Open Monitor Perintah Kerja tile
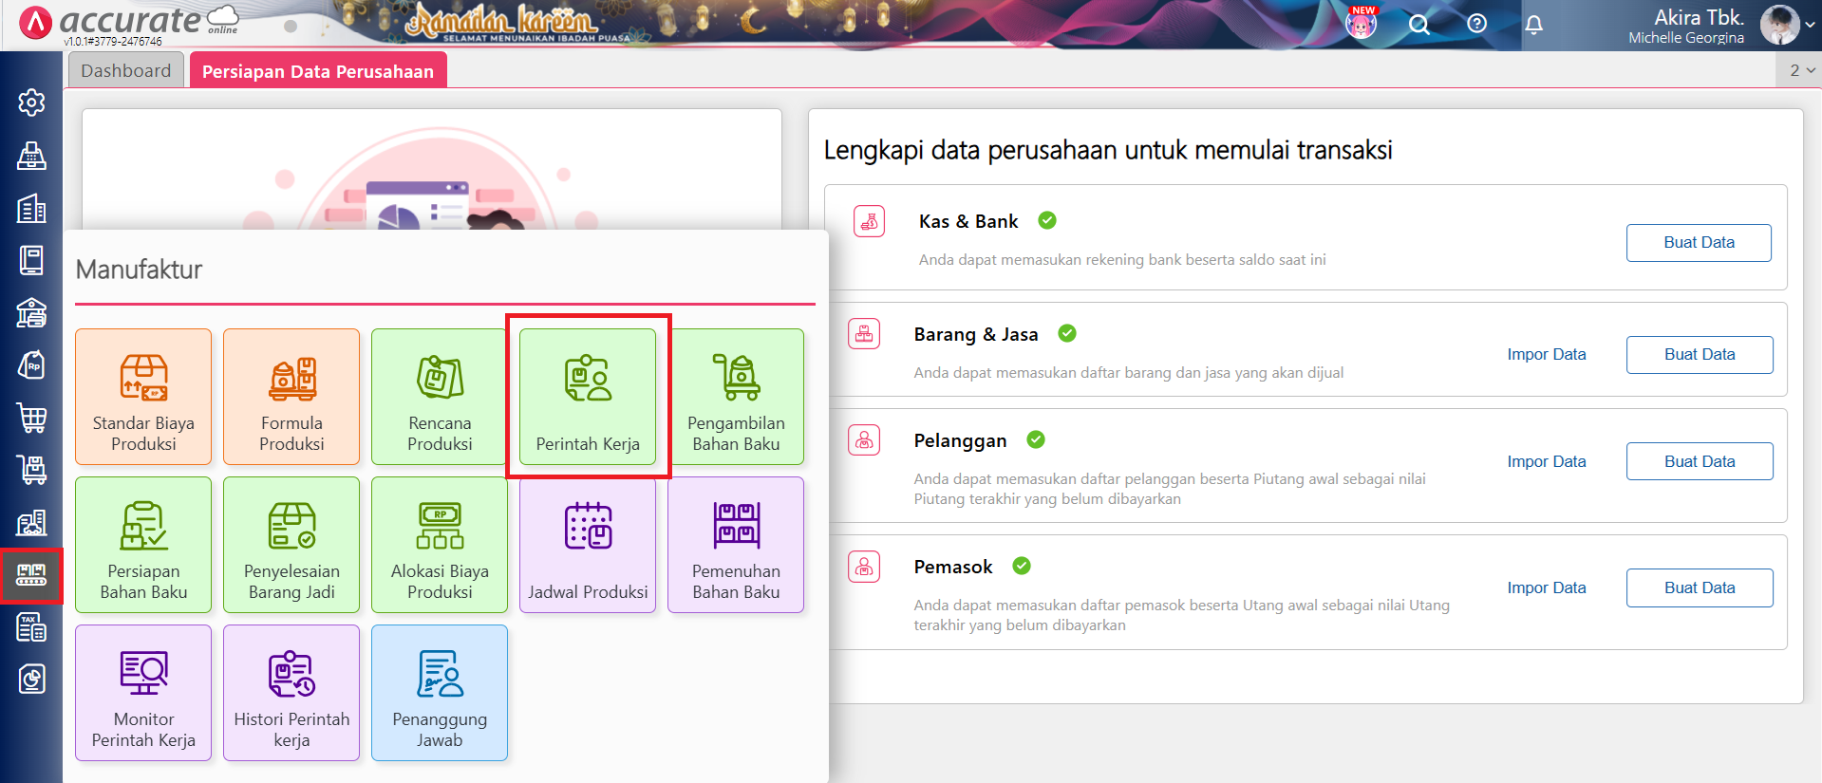 click(143, 693)
